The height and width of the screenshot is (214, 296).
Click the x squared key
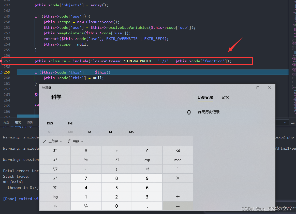click(x=55, y=160)
